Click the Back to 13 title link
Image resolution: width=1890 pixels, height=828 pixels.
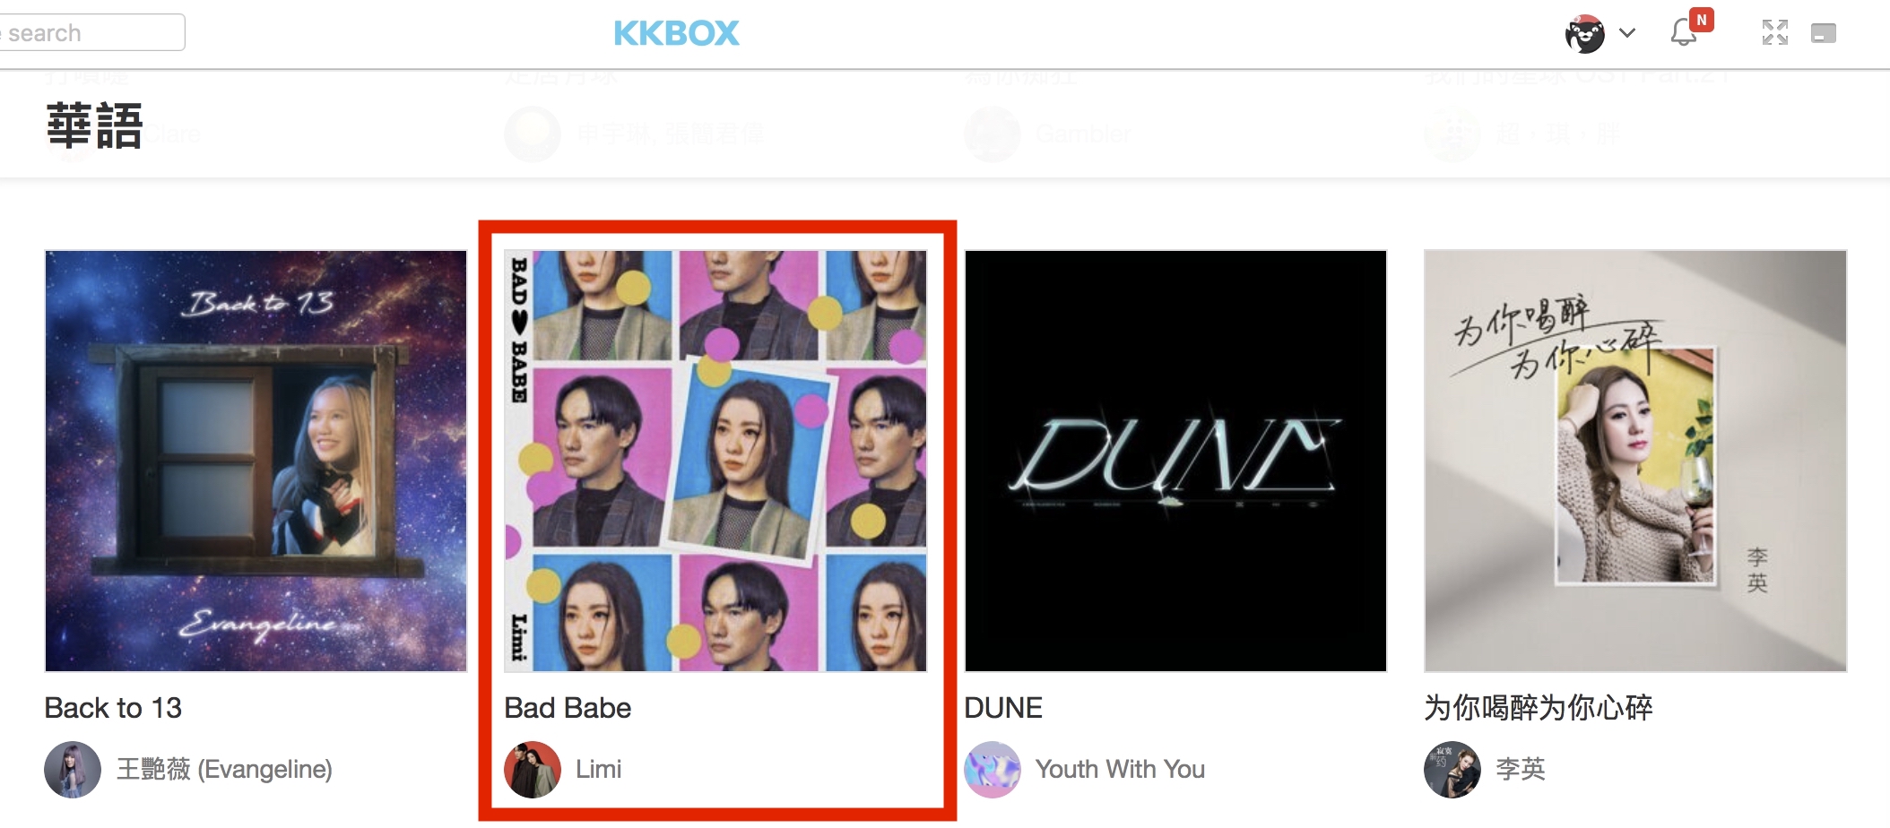(113, 708)
